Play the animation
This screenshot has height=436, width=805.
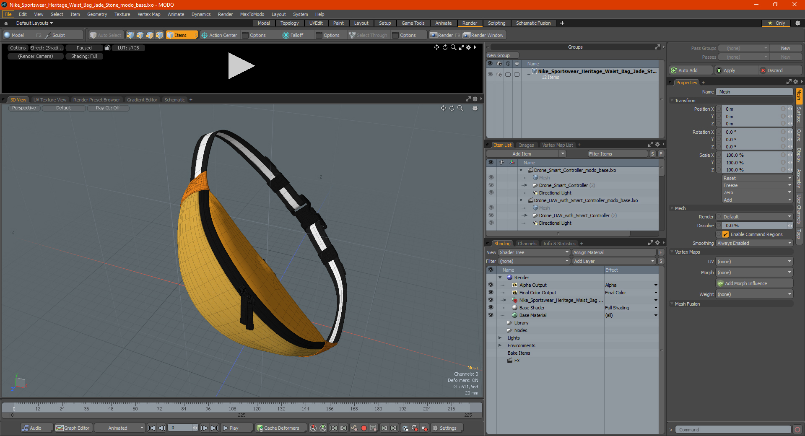tap(236, 428)
